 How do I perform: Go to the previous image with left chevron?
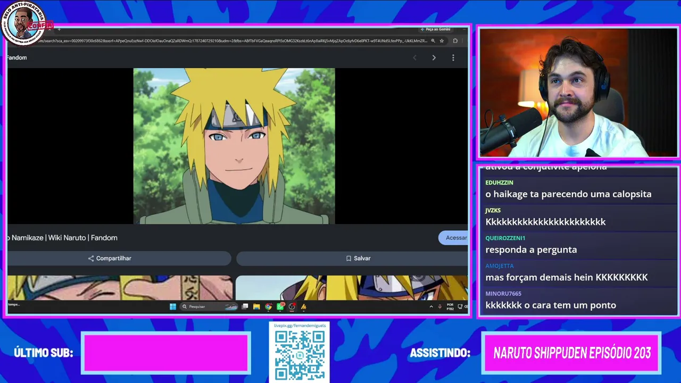[415, 57]
